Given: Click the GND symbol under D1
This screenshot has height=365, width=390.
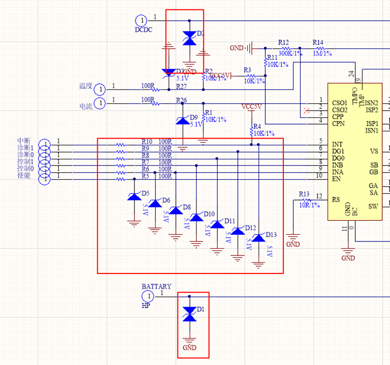Looking at the screenshot, I should pyautogui.click(x=189, y=340).
